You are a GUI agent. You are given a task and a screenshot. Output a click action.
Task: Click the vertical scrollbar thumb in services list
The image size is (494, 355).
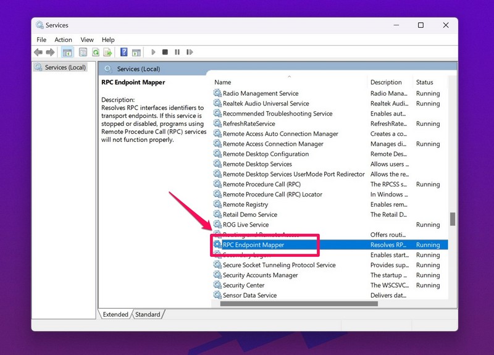(x=453, y=219)
